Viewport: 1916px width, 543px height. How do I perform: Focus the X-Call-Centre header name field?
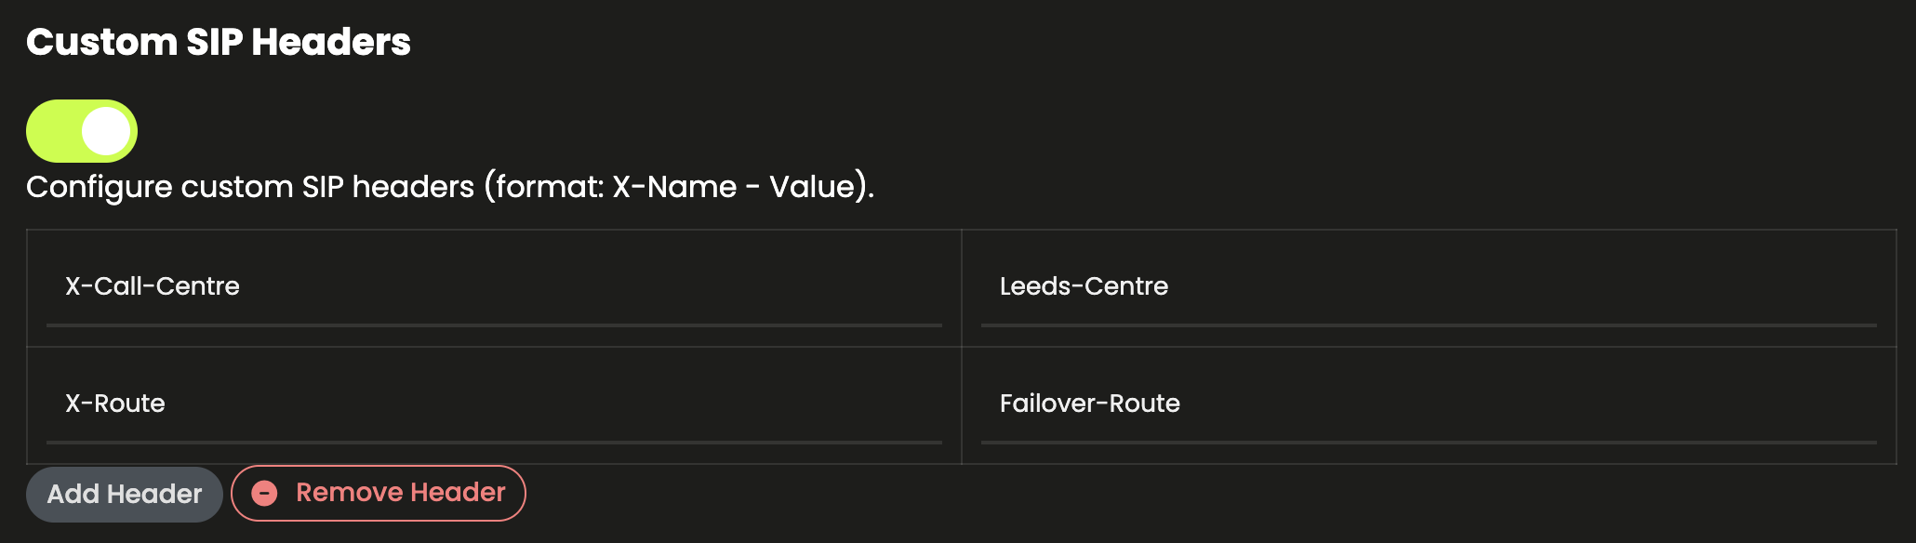[x=494, y=286]
